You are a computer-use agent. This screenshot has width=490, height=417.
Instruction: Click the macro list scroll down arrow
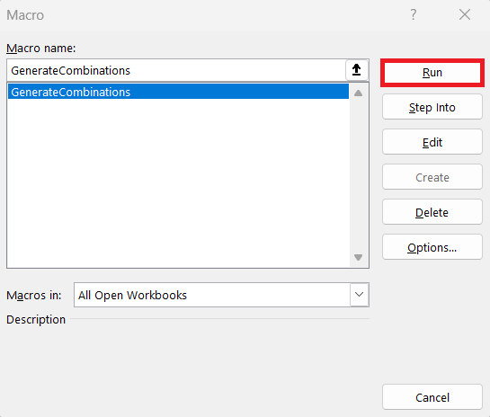click(359, 257)
